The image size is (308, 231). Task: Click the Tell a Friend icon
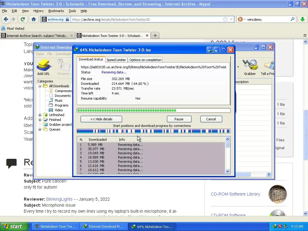coord(267,67)
